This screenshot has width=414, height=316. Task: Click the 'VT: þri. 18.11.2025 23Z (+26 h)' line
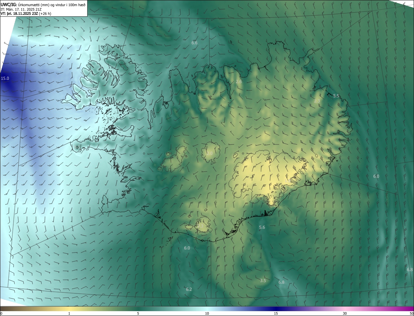[26, 14]
